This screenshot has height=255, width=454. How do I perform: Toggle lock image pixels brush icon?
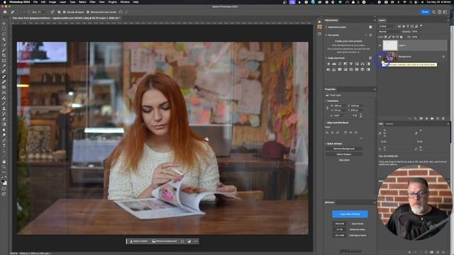coord(389,37)
